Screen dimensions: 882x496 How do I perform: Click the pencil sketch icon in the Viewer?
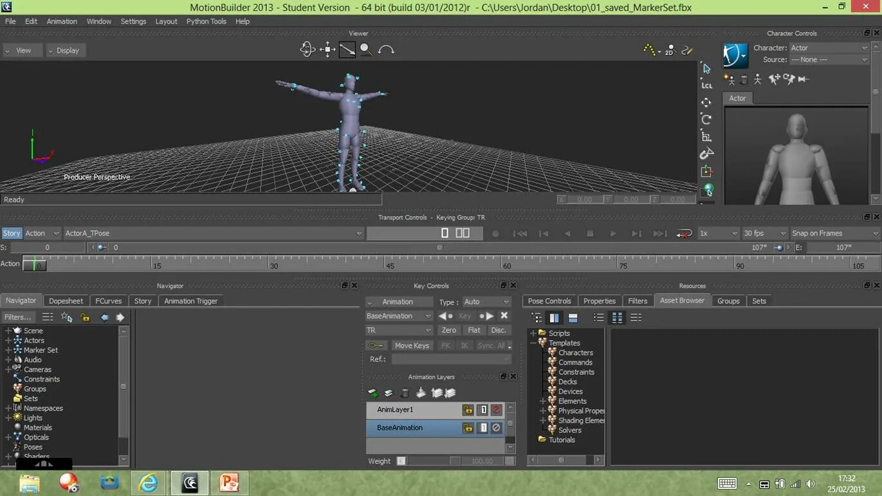[x=686, y=50]
